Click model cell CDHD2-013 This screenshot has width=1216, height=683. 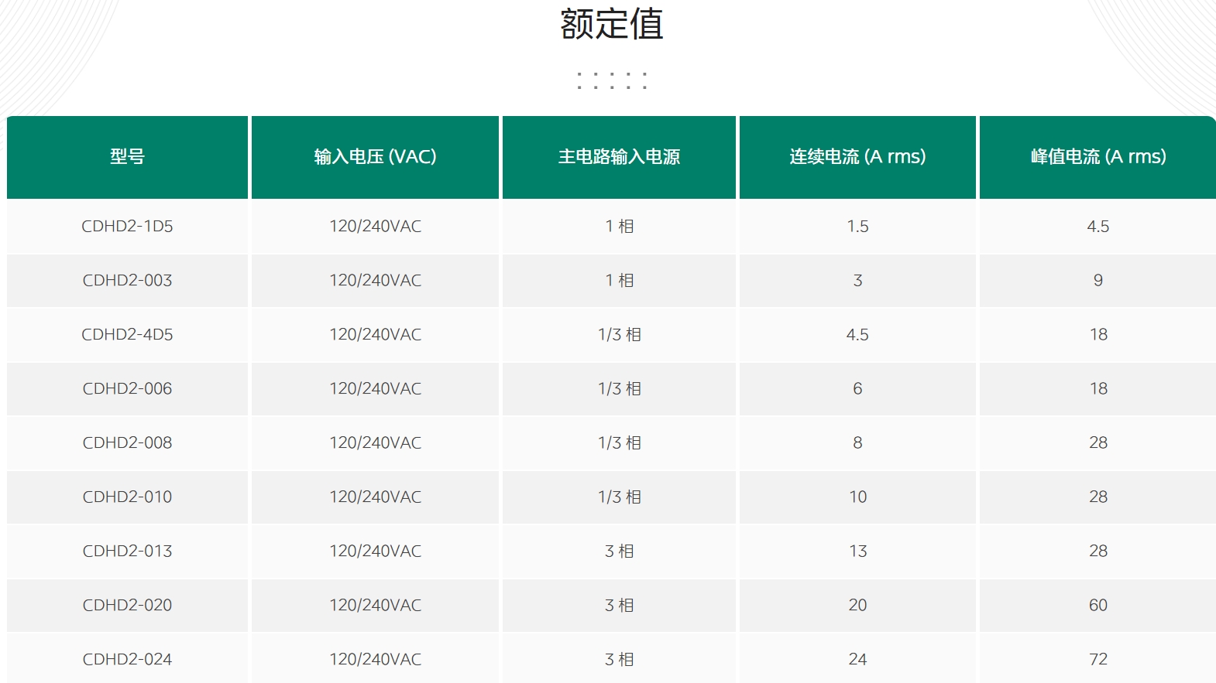click(x=127, y=552)
